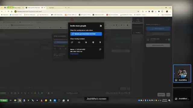Close the Invite more people dialog

100,26
